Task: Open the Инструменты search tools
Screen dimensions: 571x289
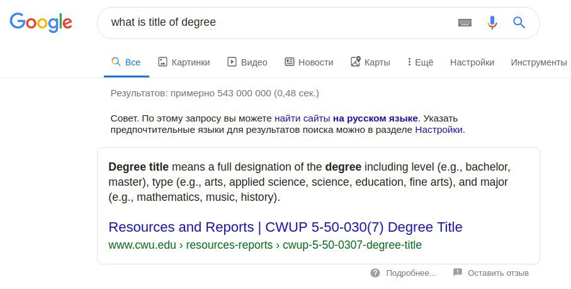Action: [x=539, y=62]
